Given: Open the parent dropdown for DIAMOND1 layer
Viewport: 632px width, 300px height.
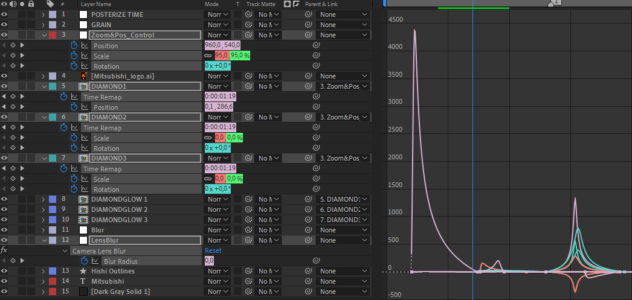Looking at the screenshot, I should (x=343, y=86).
